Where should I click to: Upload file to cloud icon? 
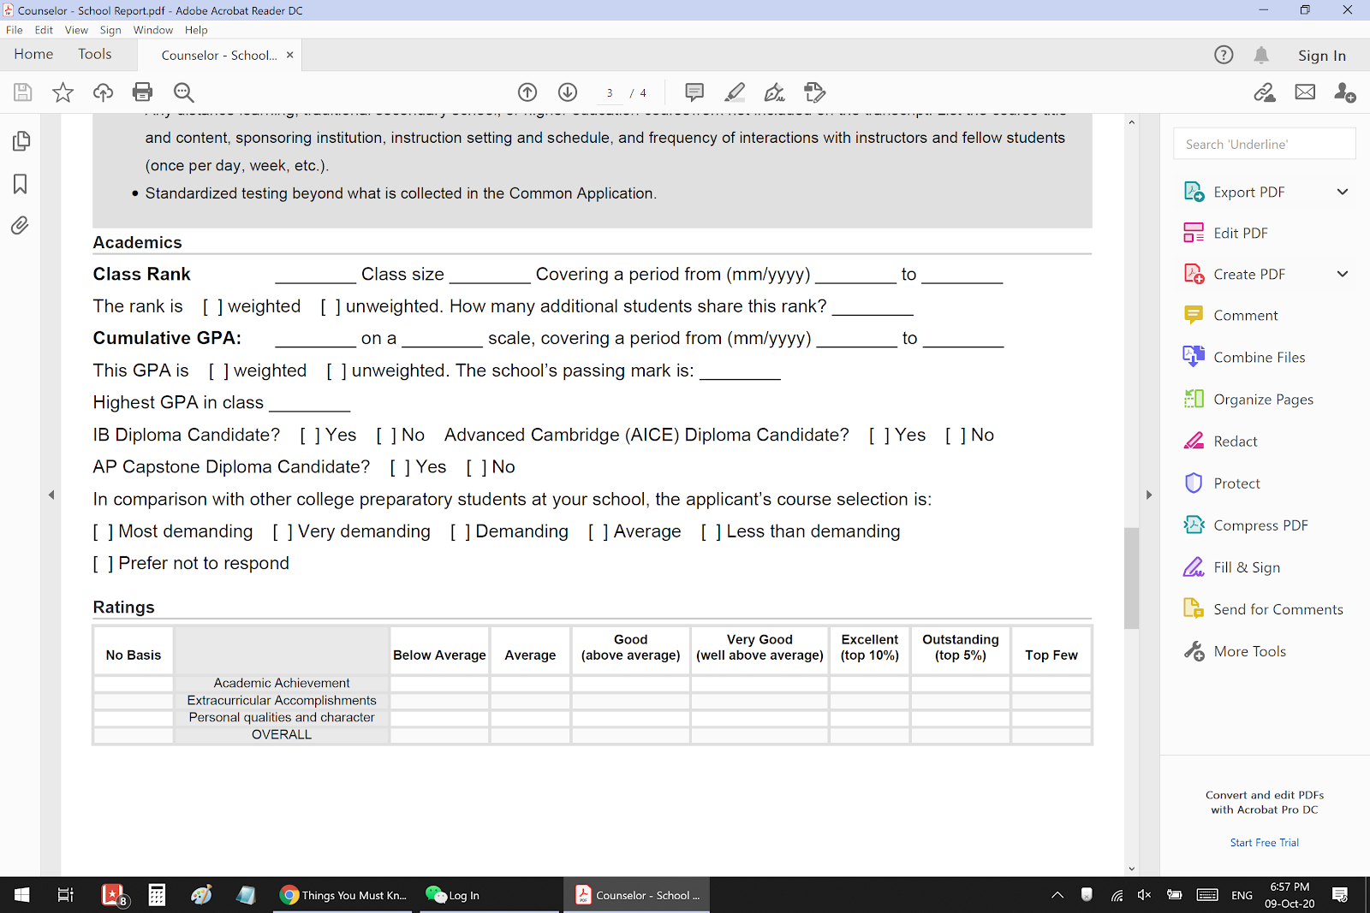103,92
